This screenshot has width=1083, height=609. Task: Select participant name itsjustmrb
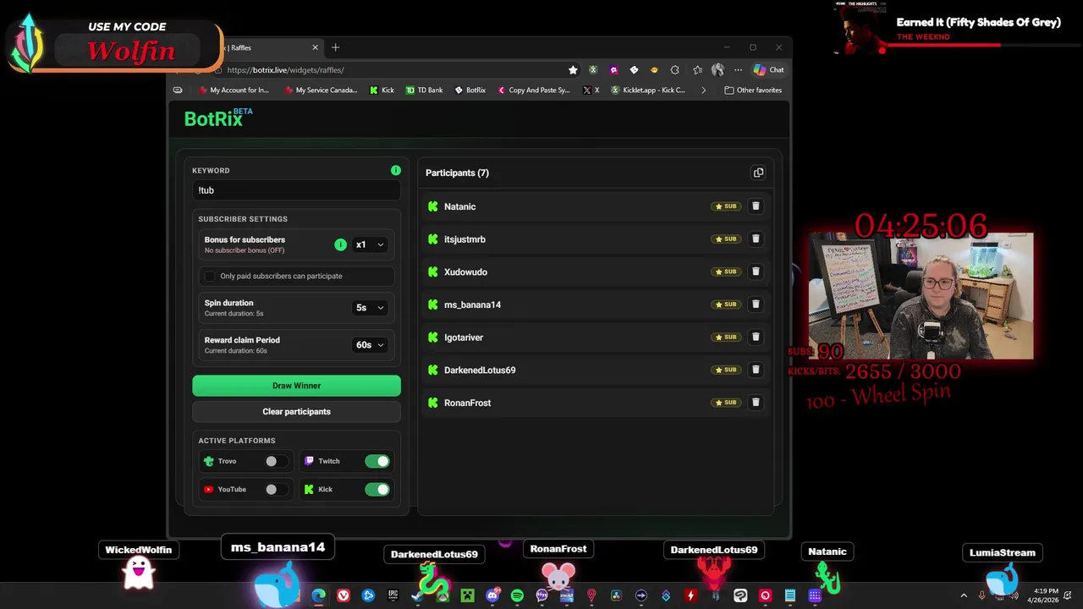pos(465,239)
